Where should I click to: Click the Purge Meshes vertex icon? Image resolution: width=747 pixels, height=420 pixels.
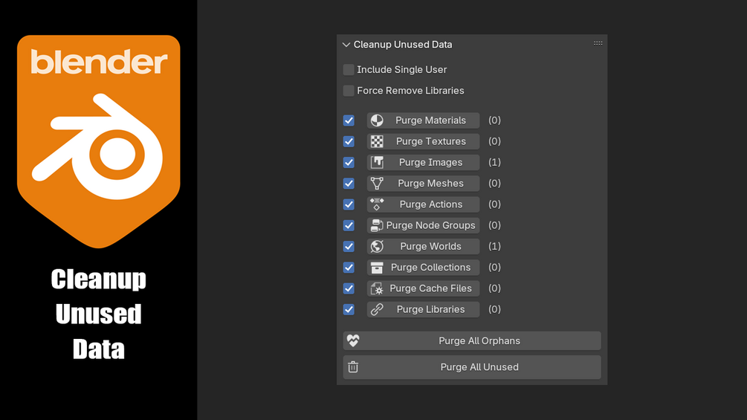click(x=377, y=183)
